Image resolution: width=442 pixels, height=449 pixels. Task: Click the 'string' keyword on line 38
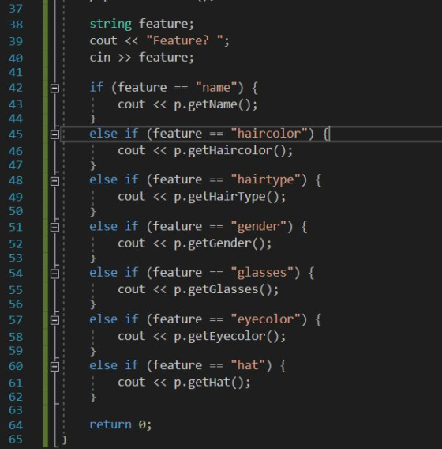[110, 24]
